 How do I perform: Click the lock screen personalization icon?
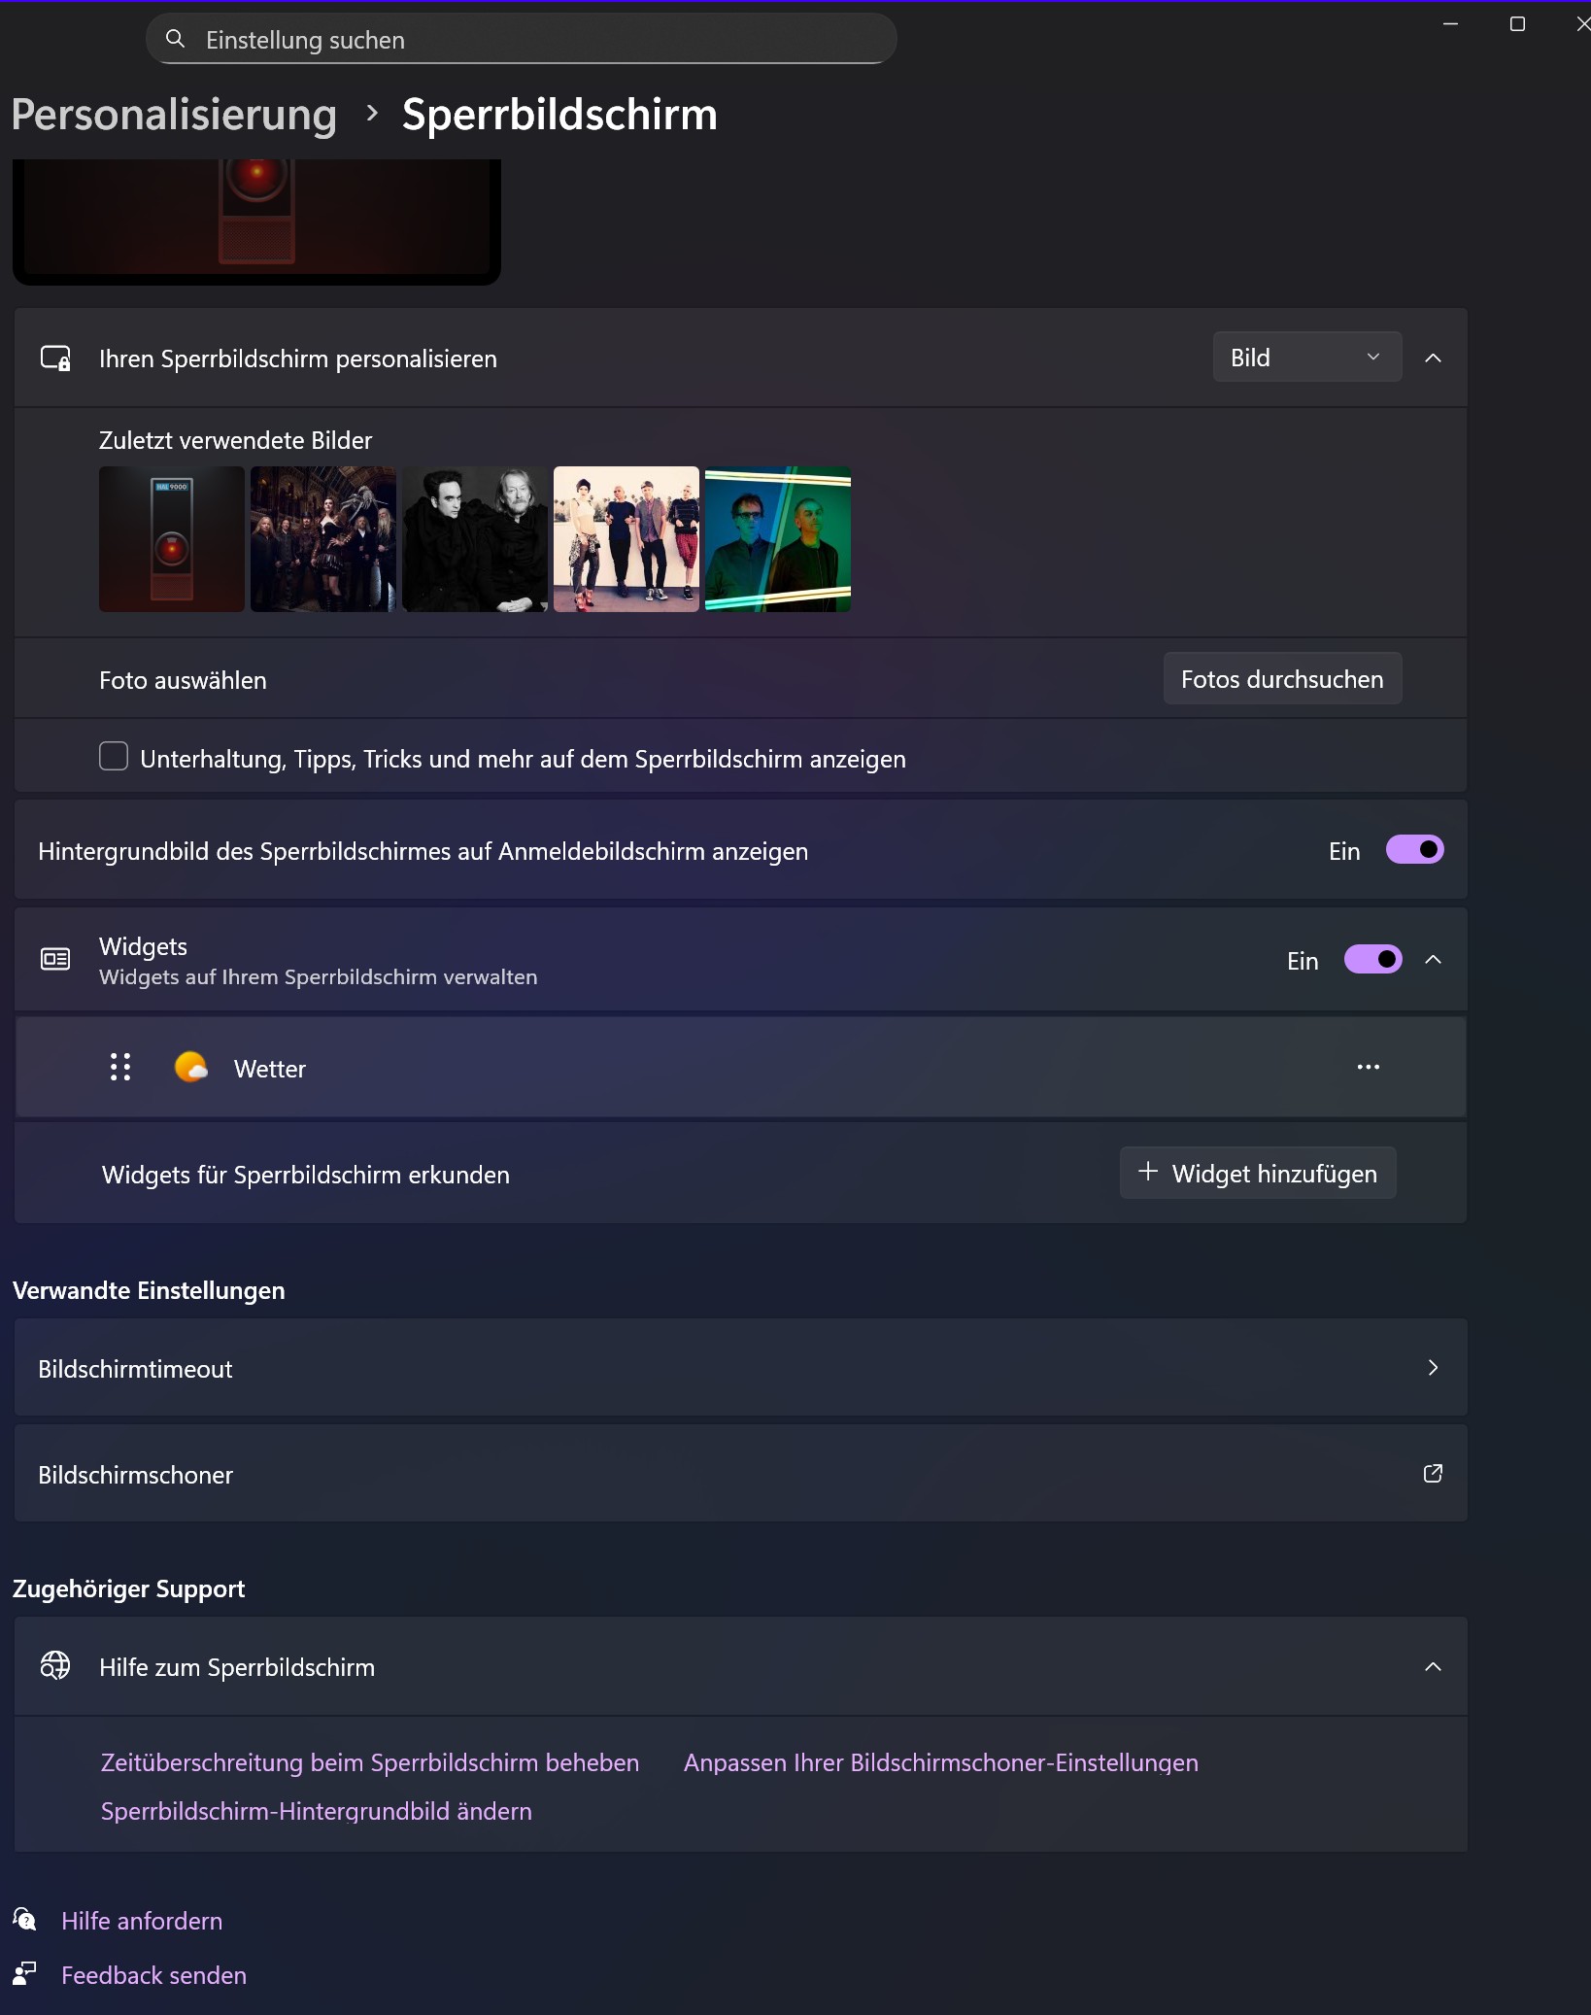point(55,358)
